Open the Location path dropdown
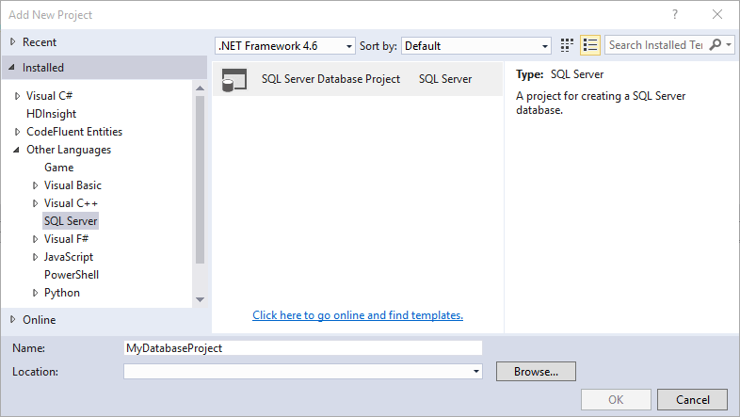740x417 pixels. pyautogui.click(x=476, y=372)
